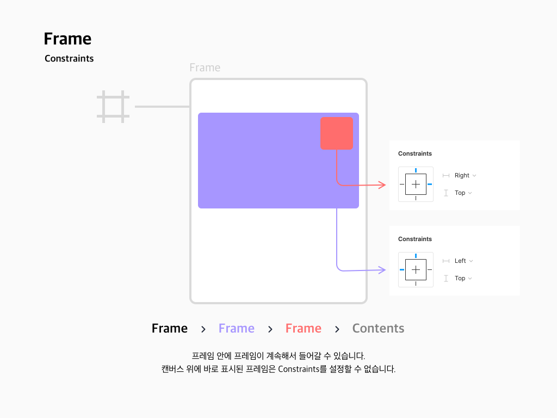Select the red Frame breadcrumb item
Screen dimensions: 557x418
(x=304, y=328)
